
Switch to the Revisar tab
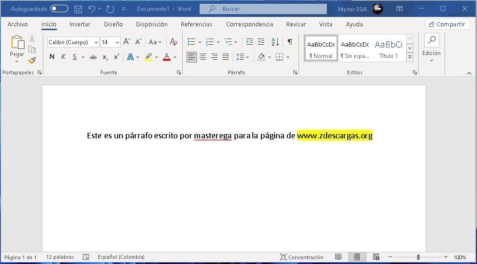click(296, 24)
